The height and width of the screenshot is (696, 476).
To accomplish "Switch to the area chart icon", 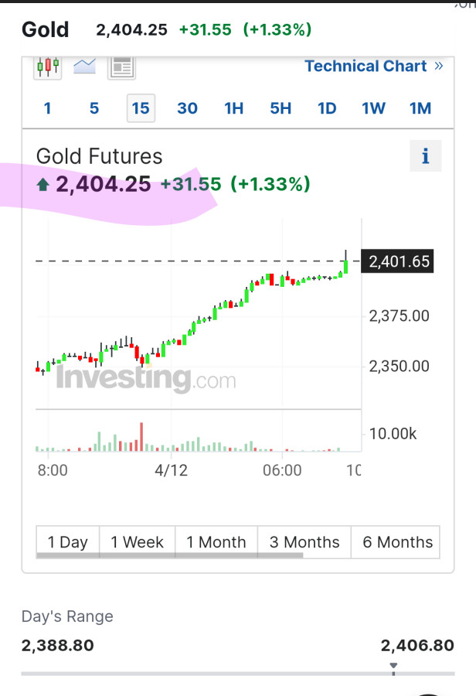I will tap(84, 67).
